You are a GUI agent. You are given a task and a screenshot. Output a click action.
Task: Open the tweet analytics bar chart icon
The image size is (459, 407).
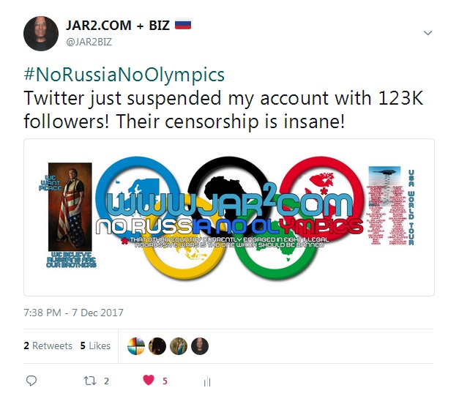pyautogui.click(x=207, y=381)
